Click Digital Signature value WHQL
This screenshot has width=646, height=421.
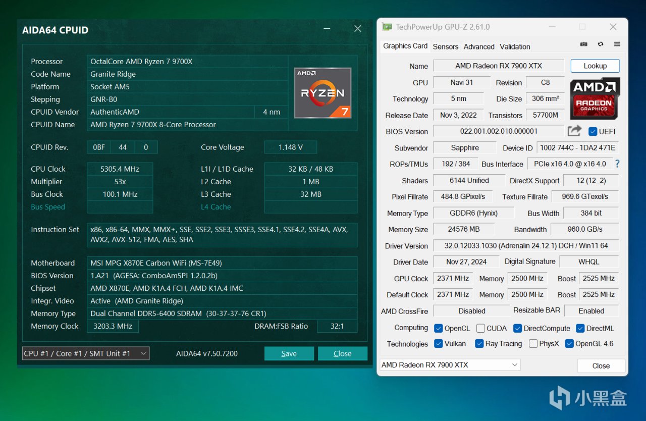coord(588,262)
